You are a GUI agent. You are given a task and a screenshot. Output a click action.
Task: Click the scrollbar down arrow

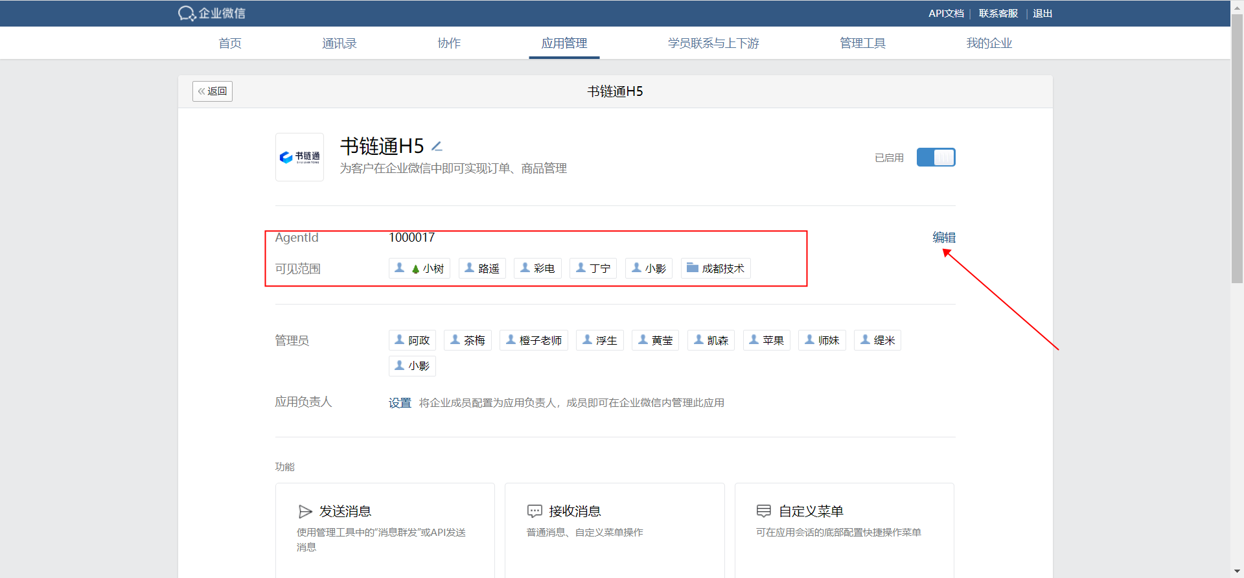tap(1237, 572)
